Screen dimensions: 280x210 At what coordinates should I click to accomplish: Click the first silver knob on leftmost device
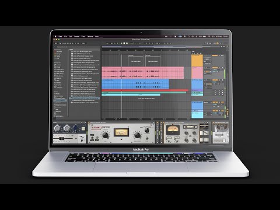[57, 128]
